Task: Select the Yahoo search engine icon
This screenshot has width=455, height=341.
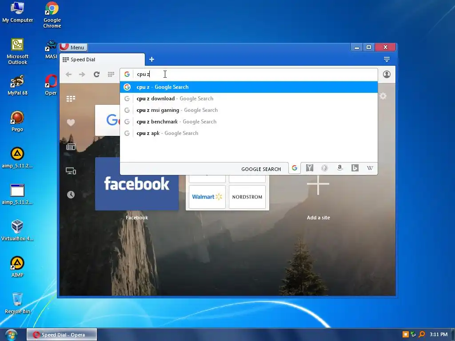Action: [x=310, y=168]
